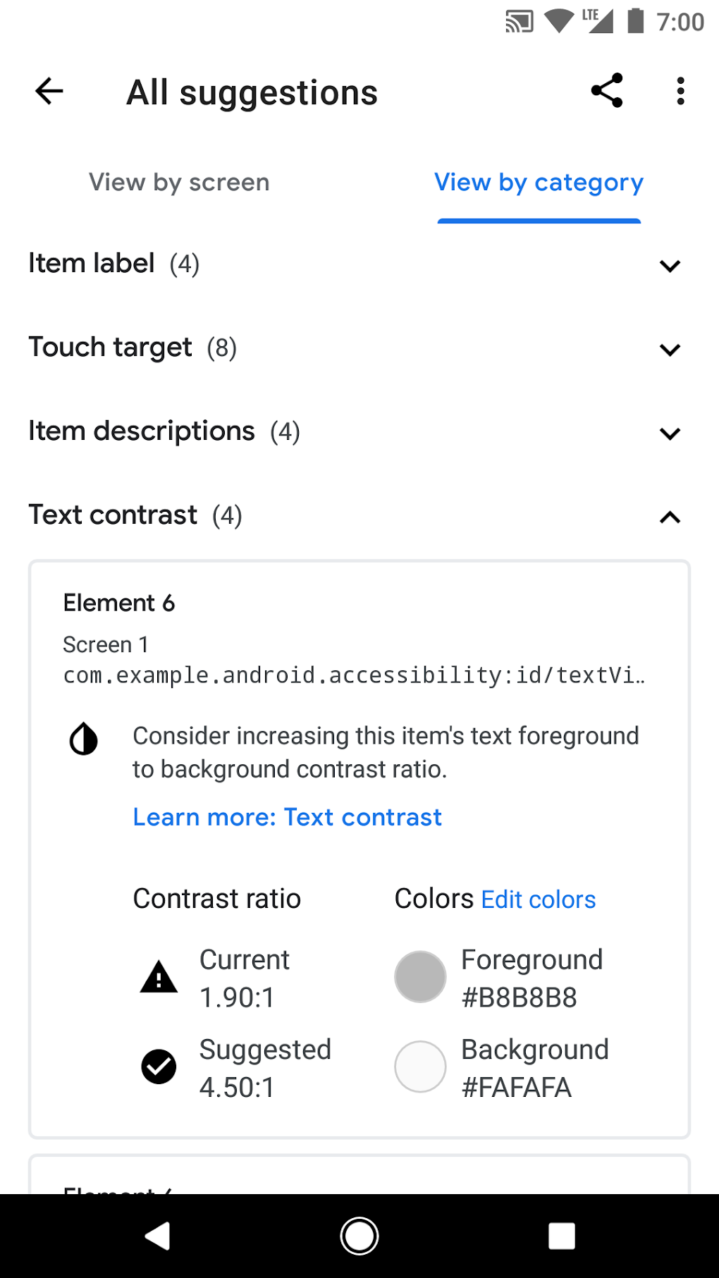Share the suggestions using share icon
Image resolution: width=719 pixels, height=1278 pixels.
pos(607,91)
